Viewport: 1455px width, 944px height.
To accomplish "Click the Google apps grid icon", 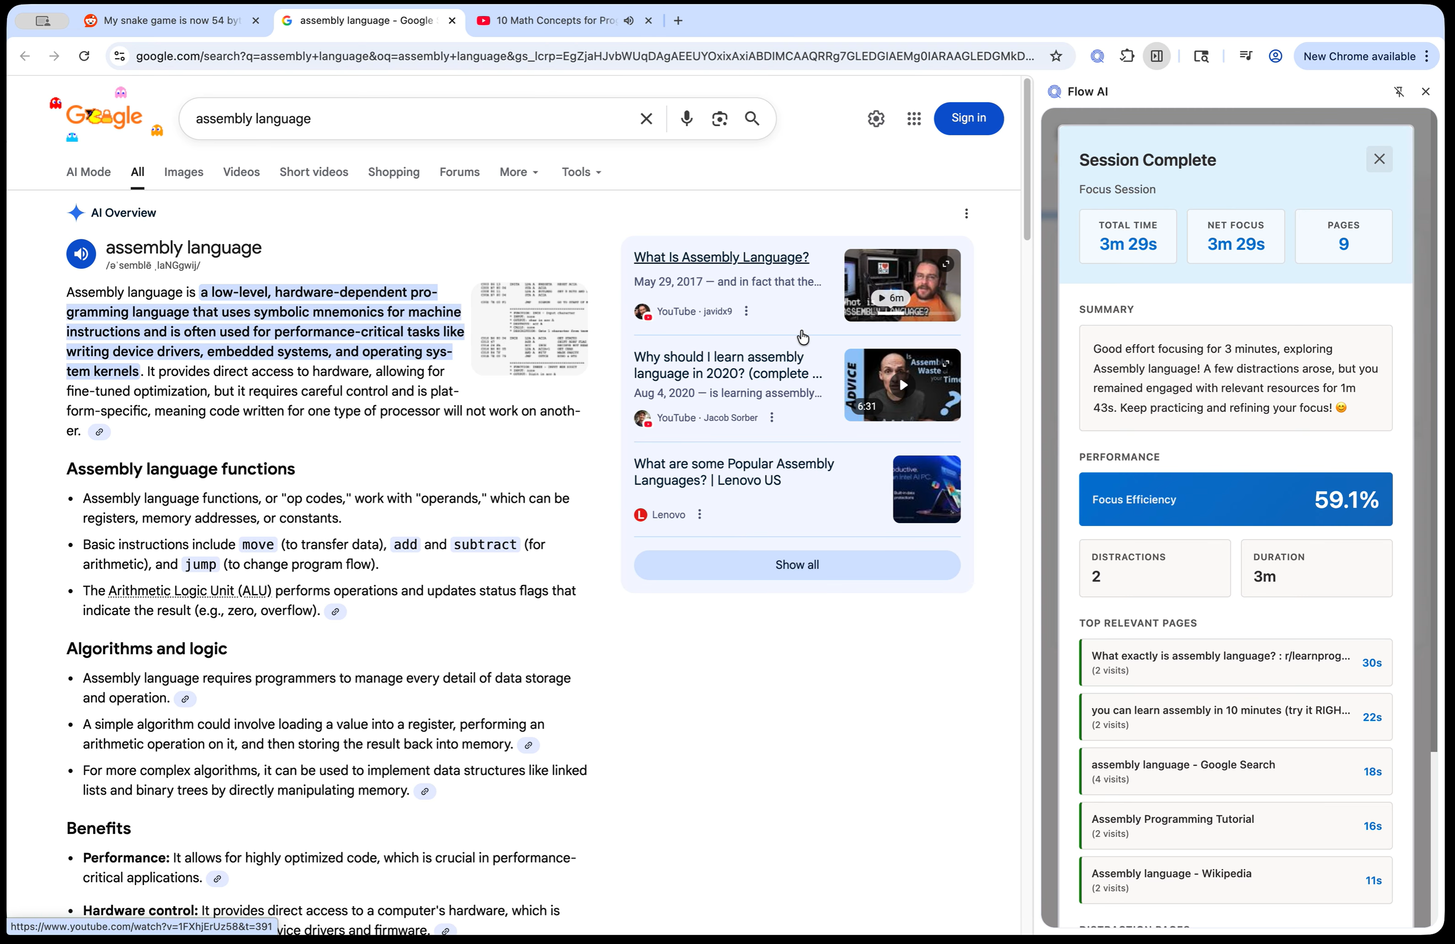I will 913,118.
